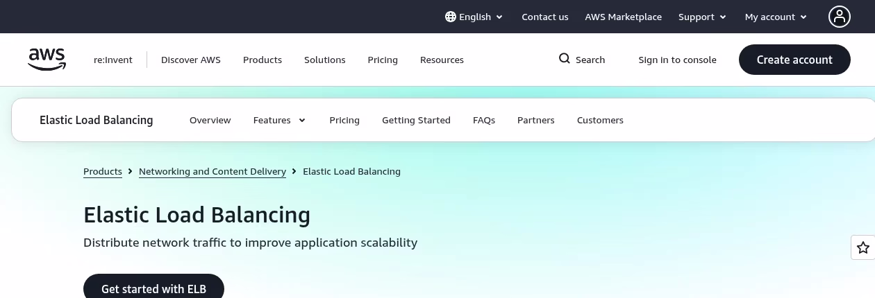Open the Solutions menu
Viewport: 875px width, 298px height.
pos(325,60)
